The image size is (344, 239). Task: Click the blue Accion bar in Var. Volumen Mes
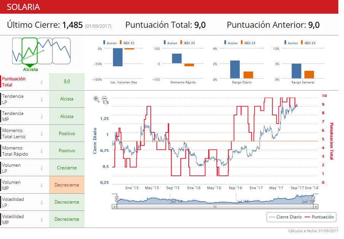tap(118, 57)
